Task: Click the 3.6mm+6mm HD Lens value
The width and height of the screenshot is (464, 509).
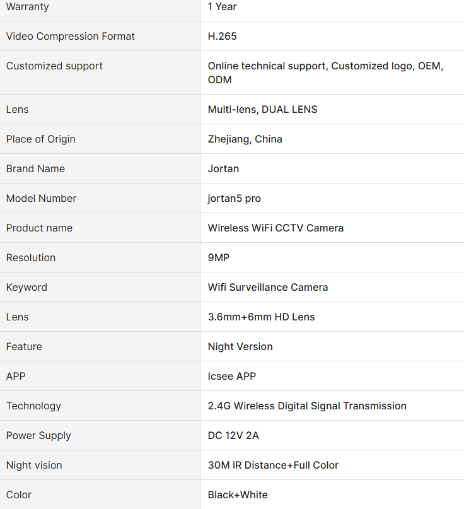Action: (261, 317)
